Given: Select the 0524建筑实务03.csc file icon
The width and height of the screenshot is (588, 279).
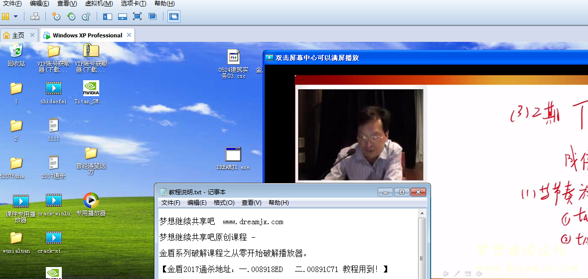Looking at the screenshot, I should coord(233,64).
